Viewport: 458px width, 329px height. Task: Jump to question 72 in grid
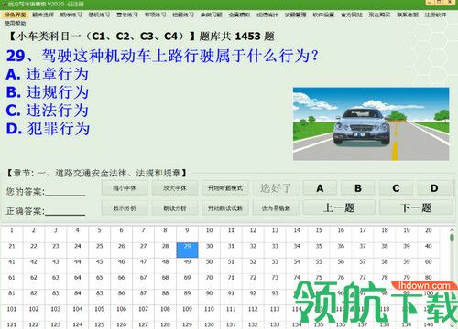pos(253,281)
